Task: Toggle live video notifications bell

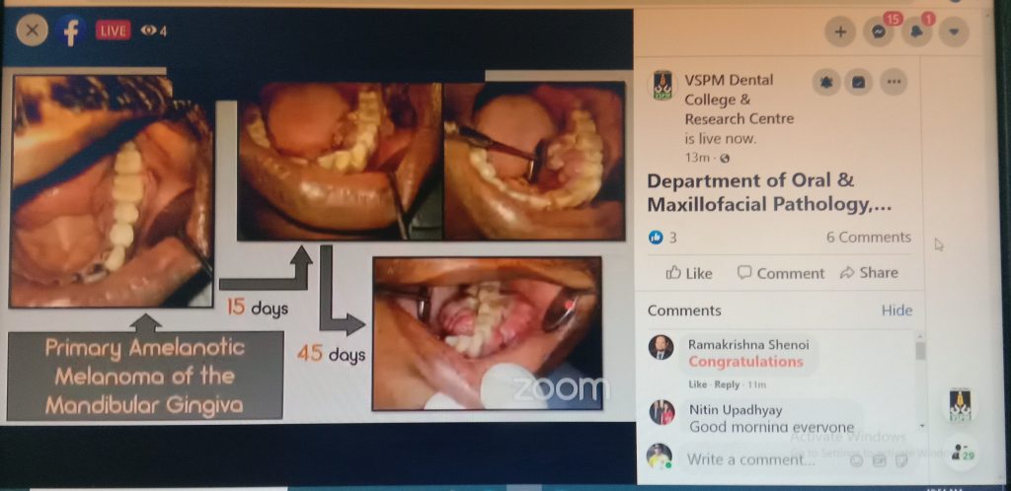Action: [826, 82]
